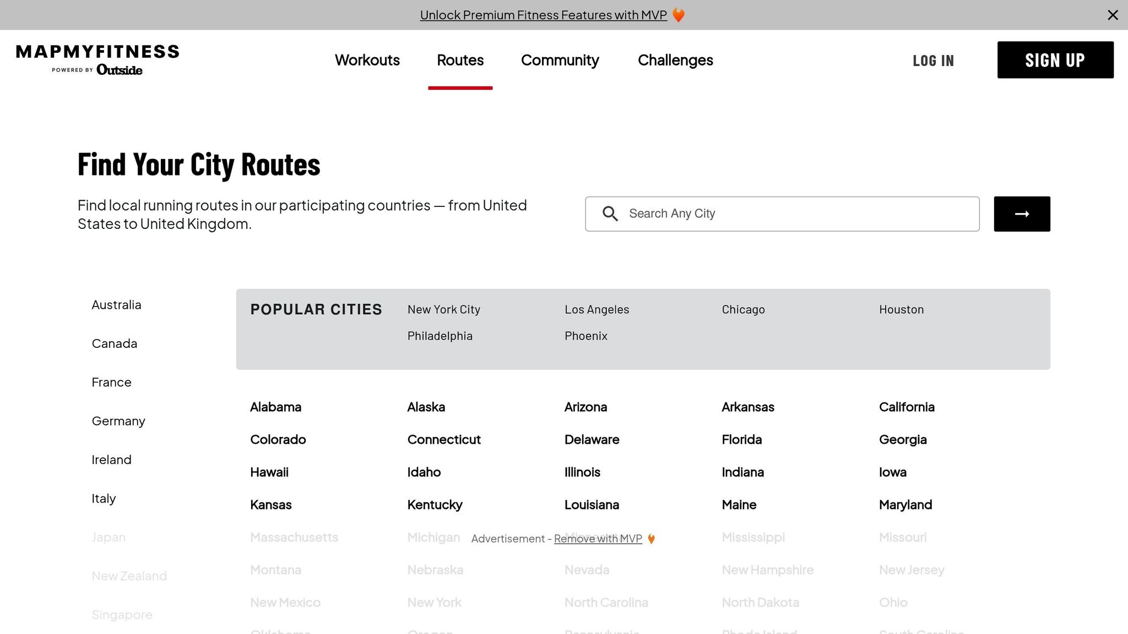View routes for New York City
Viewport: 1128px width, 634px height.
tap(443, 309)
